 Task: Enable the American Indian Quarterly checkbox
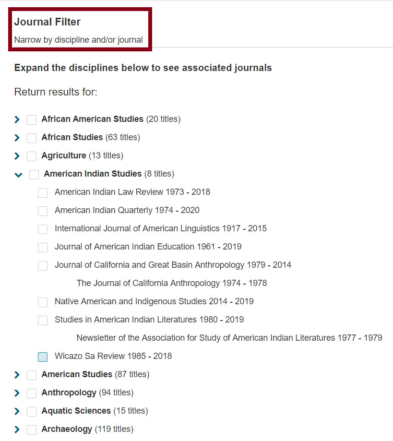coord(43,211)
